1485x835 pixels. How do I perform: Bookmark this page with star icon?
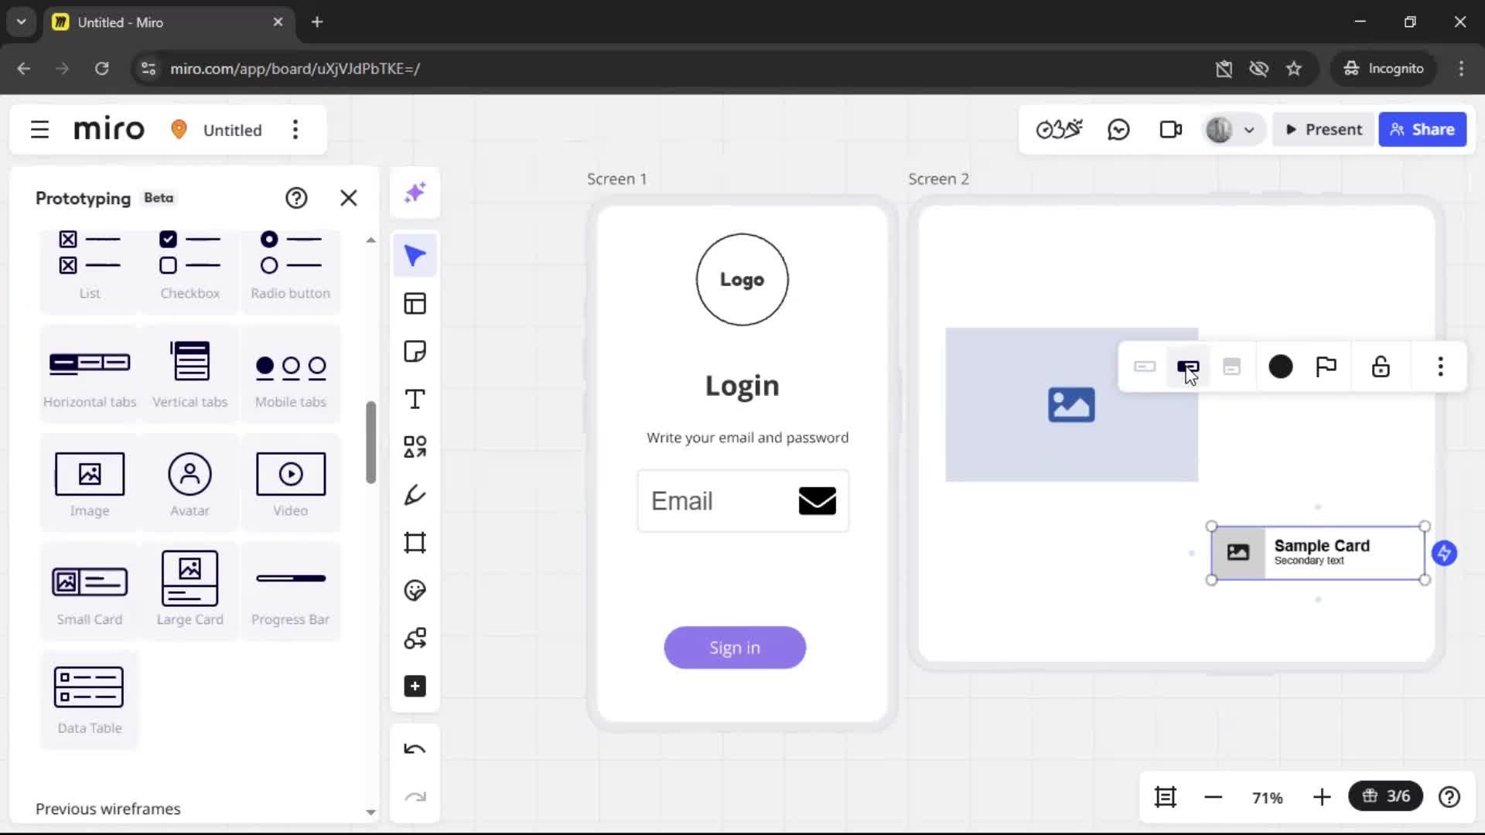[1294, 69]
